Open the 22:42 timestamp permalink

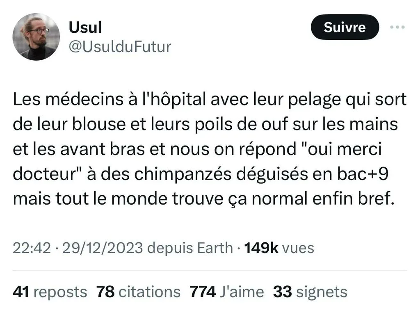32,248
